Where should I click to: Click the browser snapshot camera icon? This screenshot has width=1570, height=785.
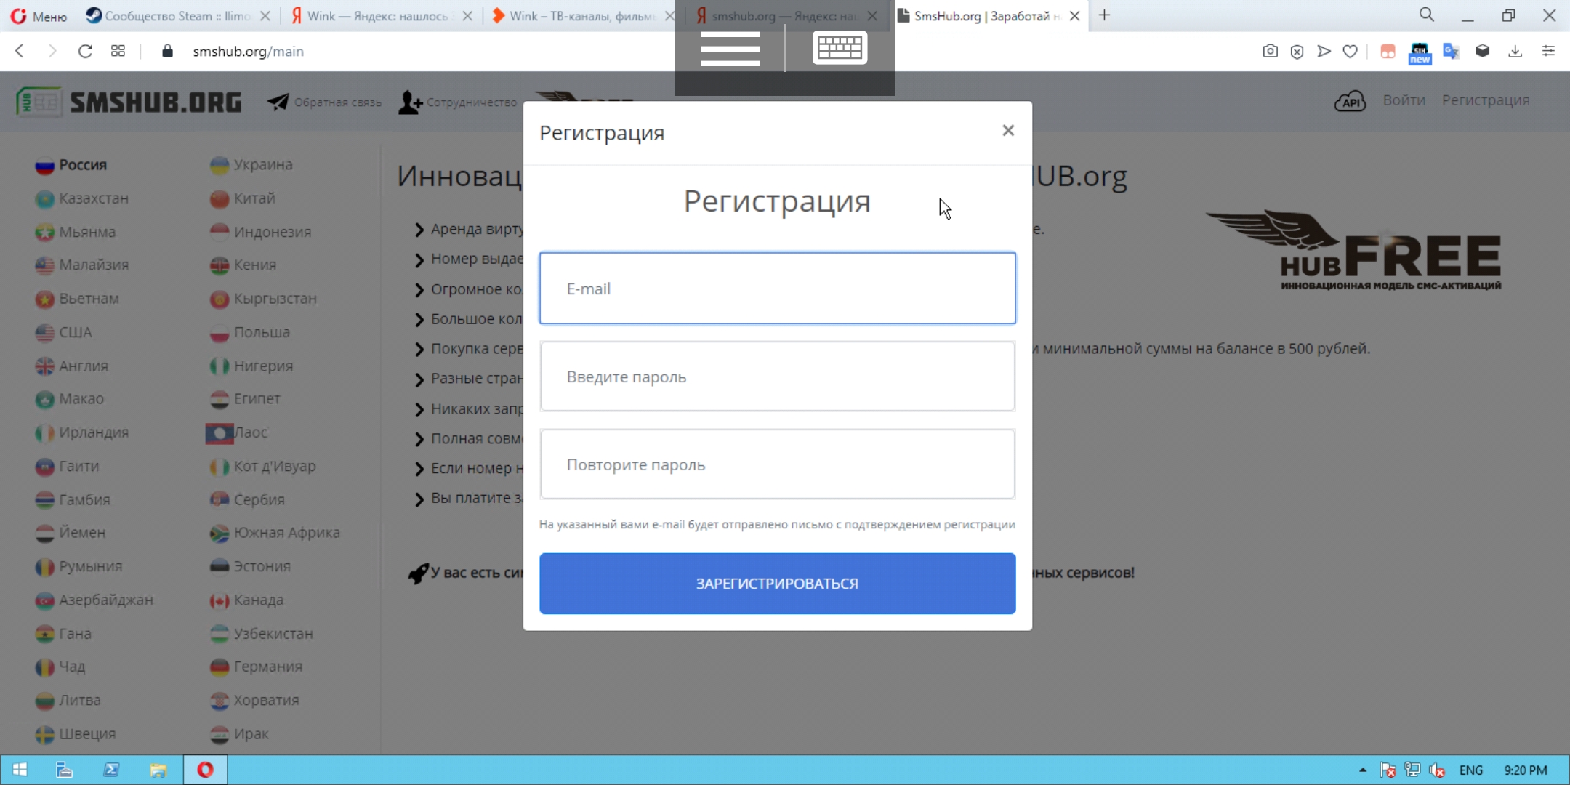tap(1270, 51)
